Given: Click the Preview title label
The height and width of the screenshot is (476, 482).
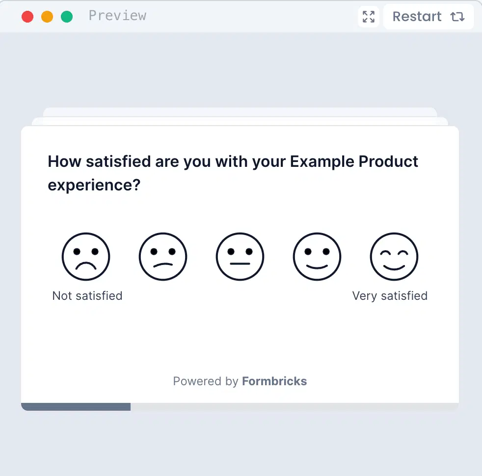Looking at the screenshot, I should [117, 16].
